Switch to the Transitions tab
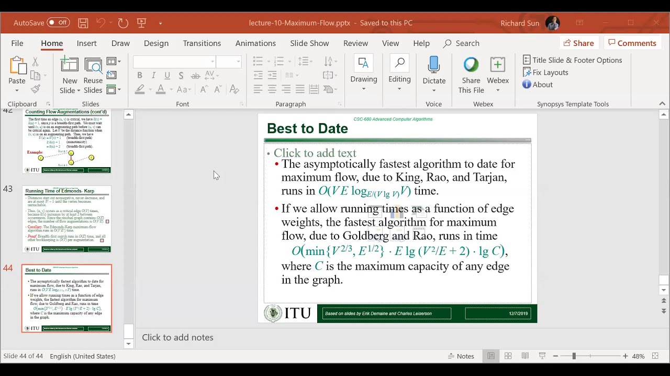 coord(202,43)
